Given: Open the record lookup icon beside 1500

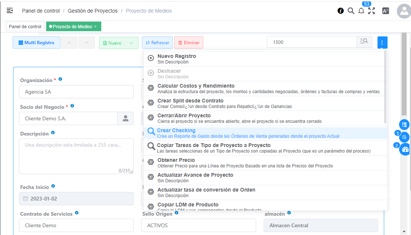Looking at the screenshot, I should coord(364,42).
